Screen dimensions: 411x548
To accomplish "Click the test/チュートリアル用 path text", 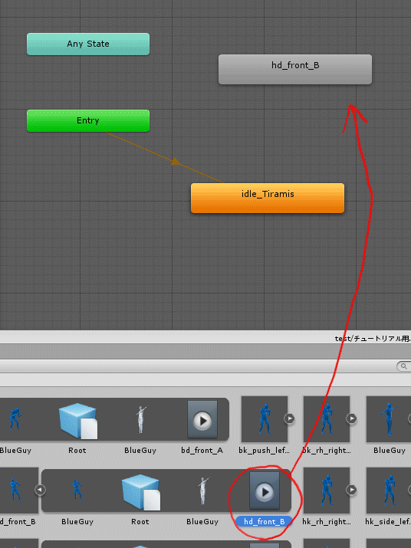I will tap(372, 338).
